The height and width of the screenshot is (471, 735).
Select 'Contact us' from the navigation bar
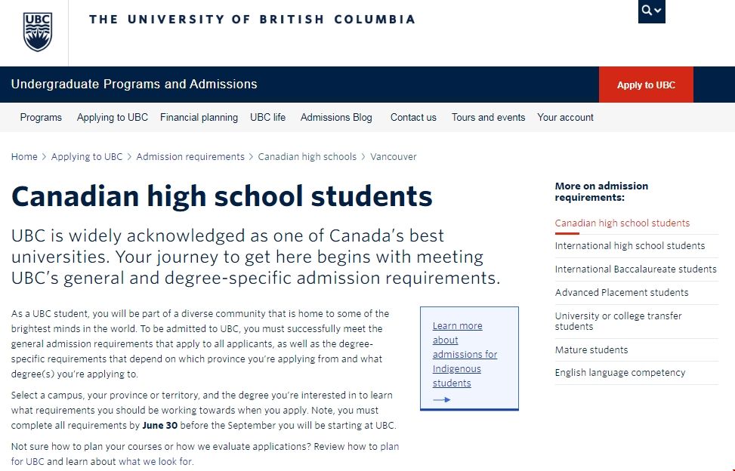point(412,117)
